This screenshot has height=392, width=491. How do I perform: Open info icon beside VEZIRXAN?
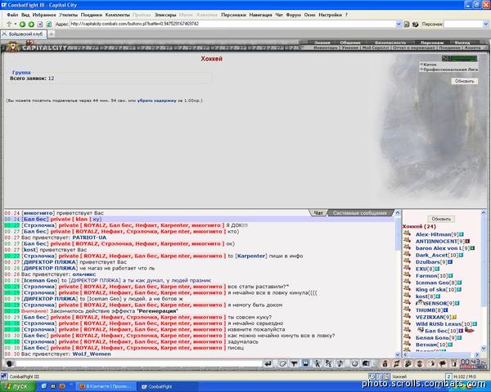[x=454, y=317]
